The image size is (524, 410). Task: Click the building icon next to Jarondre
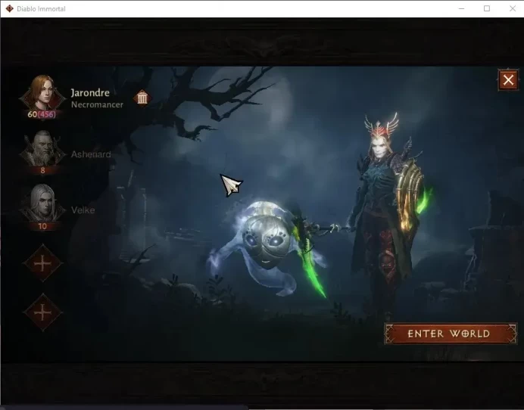point(142,98)
